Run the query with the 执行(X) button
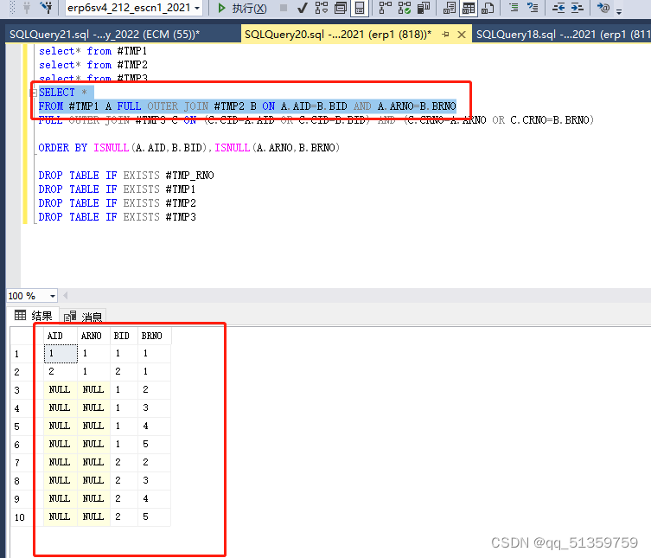The height and width of the screenshot is (558, 651). 242,8
